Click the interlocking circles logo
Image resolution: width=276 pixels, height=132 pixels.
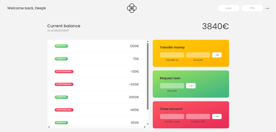click(132, 8)
